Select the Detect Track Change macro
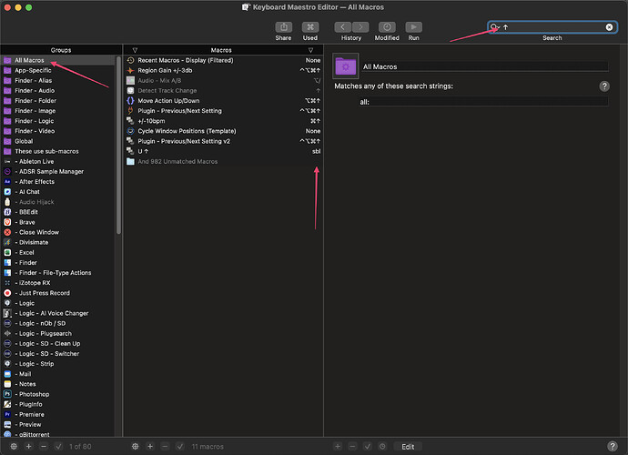 223,90
